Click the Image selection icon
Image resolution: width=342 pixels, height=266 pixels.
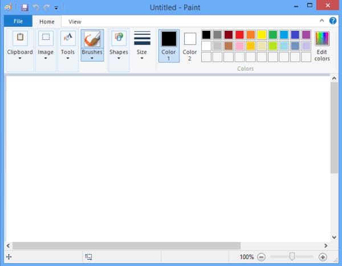pyautogui.click(x=46, y=38)
